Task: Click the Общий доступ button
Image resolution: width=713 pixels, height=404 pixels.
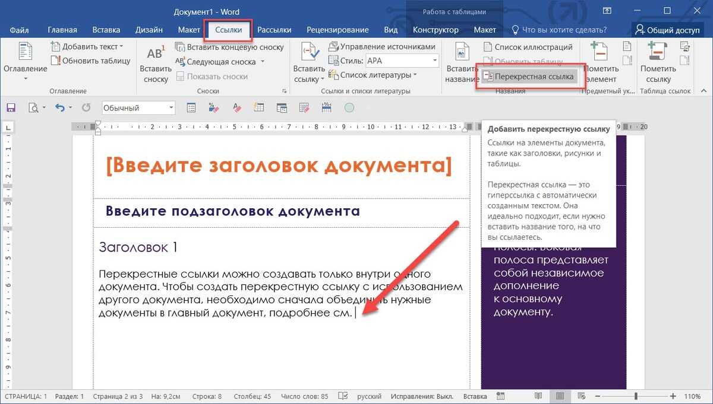Action: point(667,30)
